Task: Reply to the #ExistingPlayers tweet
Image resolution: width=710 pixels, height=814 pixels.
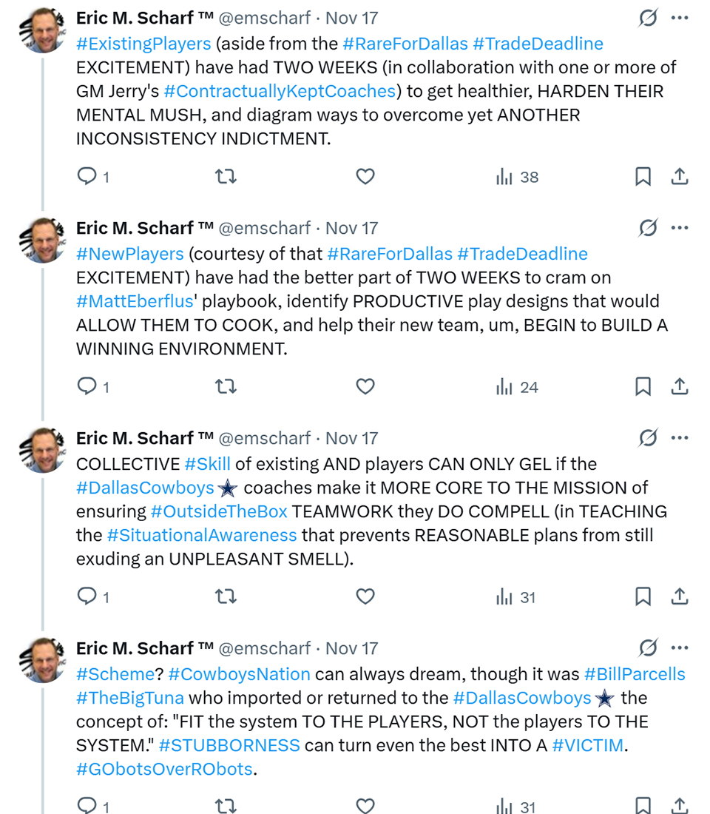Action: pyautogui.click(x=87, y=177)
